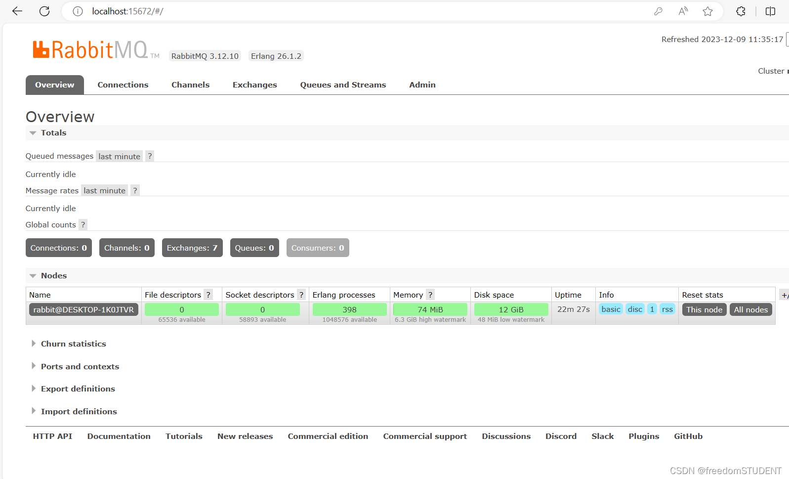Image resolution: width=789 pixels, height=479 pixels.
Task: Click the read aloud icon
Action: pos(683,11)
